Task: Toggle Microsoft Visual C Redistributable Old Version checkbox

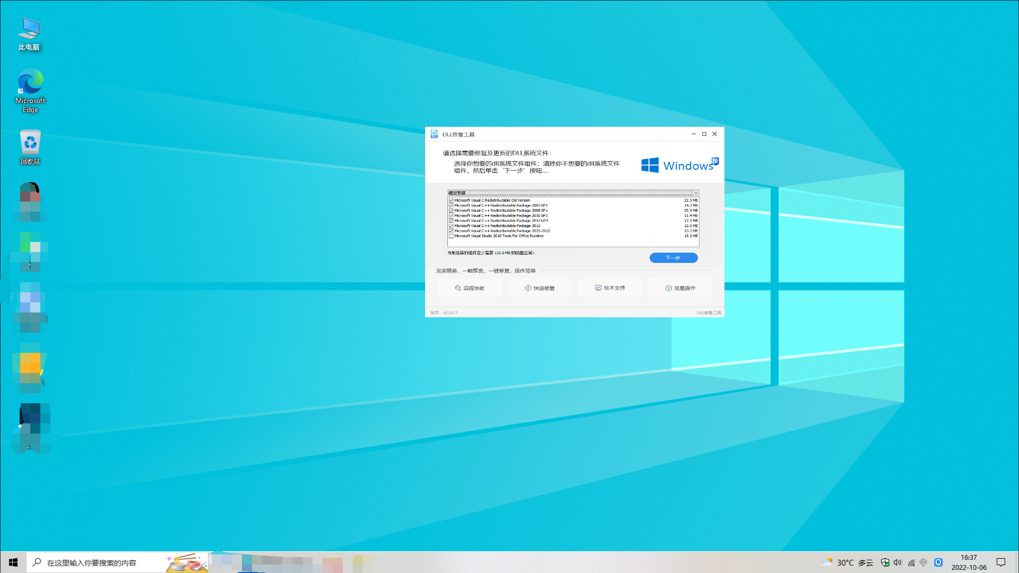Action: [451, 201]
